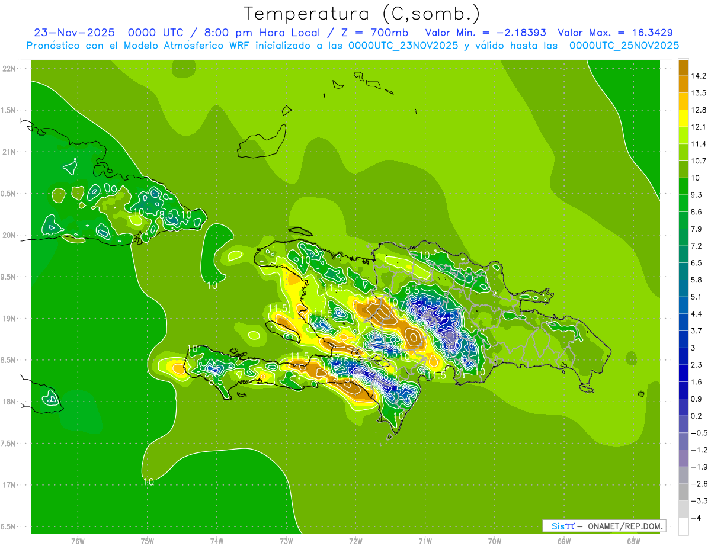Select the legend value -3.3
This screenshot has width=711, height=549.
coord(699,500)
